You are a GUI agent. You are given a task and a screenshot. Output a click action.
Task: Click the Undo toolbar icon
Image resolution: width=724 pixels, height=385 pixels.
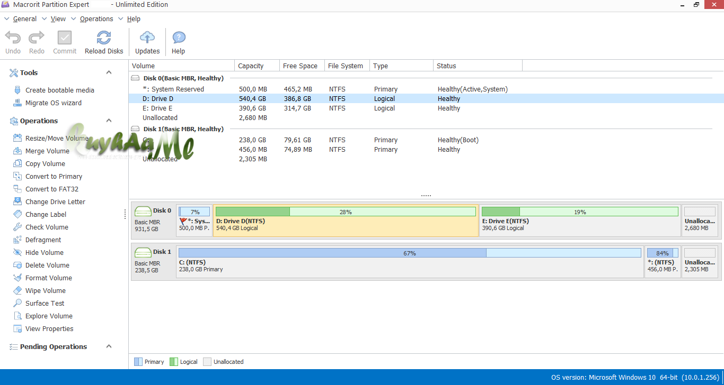coord(13,38)
